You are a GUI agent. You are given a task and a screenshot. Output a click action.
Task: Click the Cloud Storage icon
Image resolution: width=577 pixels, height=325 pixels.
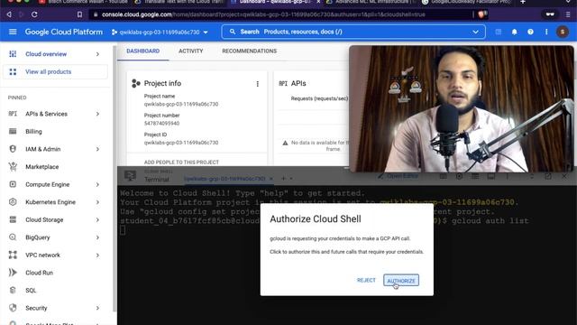[x=13, y=219]
